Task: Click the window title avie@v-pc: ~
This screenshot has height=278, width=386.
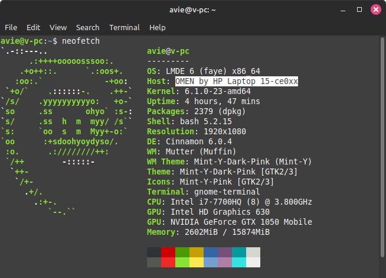Action: (x=192, y=10)
